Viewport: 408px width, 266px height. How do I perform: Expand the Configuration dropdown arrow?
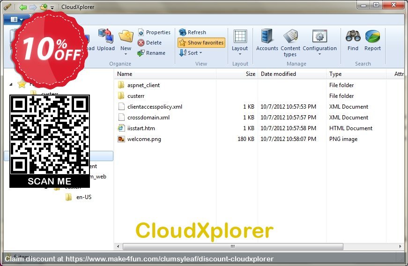click(x=319, y=54)
